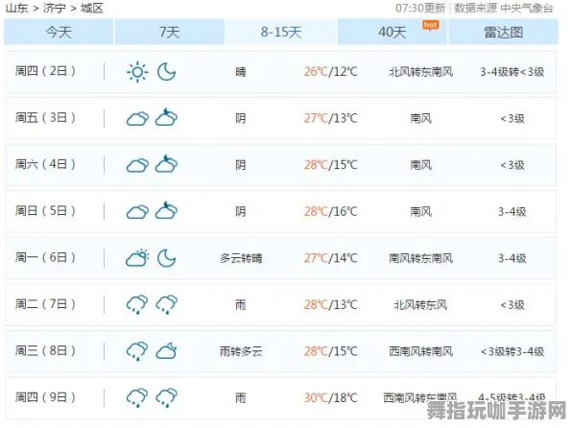
Task: Click the cloudy day icon for 周日 5日
Action: click(137, 212)
